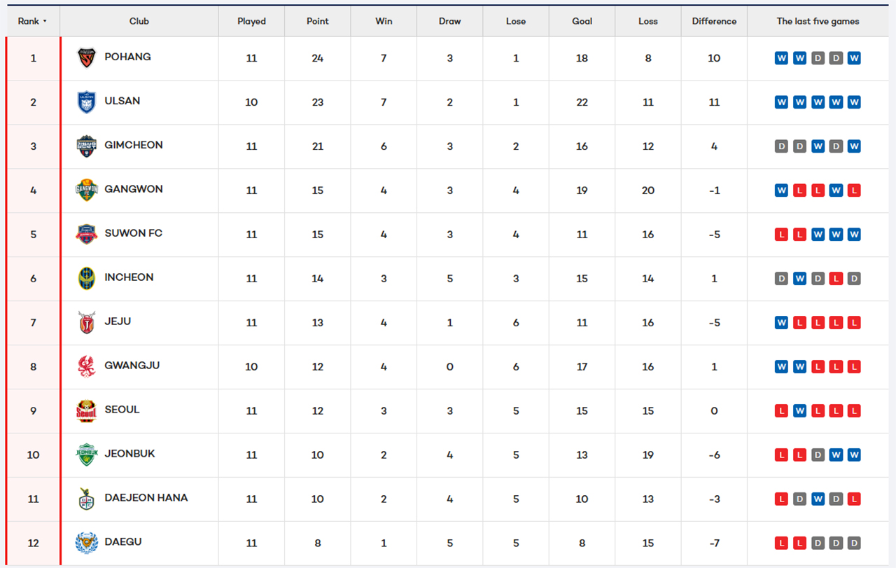Click Daegu's first L result badge
The image size is (896, 568).
(x=781, y=543)
